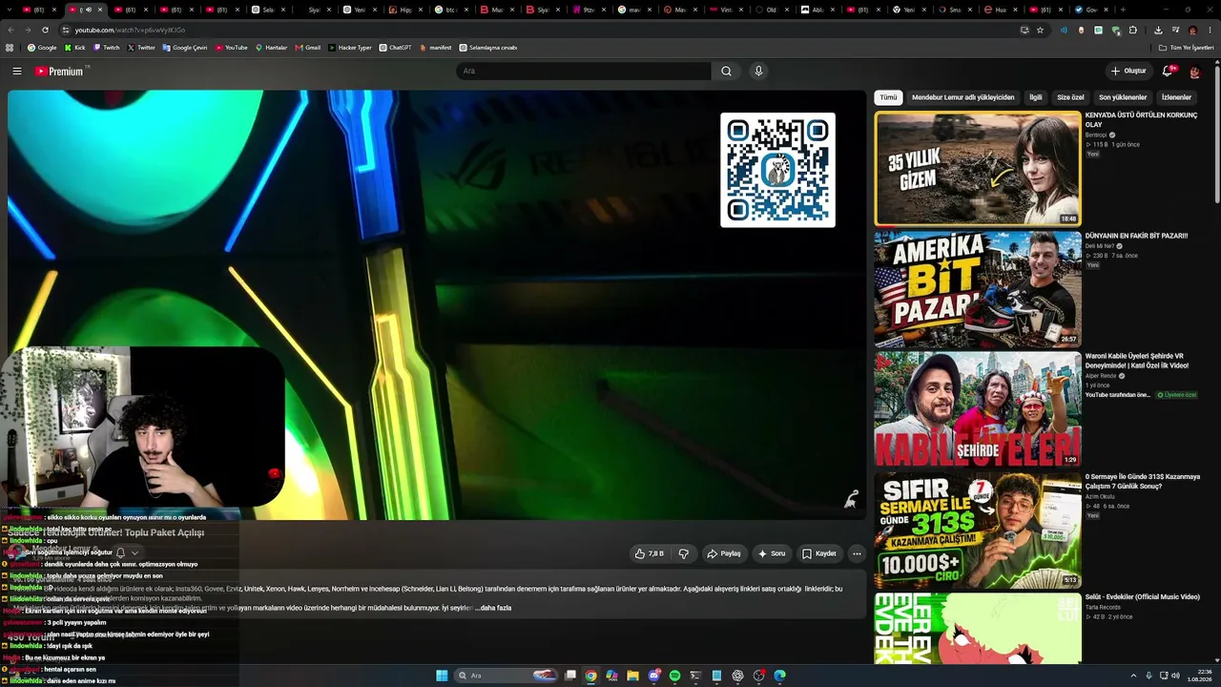The image size is (1221, 687).
Task: Select the Tümü filter chip
Action: pyautogui.click(x=888, y=97)
